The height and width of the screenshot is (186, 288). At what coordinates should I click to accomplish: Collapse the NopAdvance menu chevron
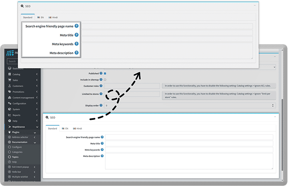click(x=37, y=127)
